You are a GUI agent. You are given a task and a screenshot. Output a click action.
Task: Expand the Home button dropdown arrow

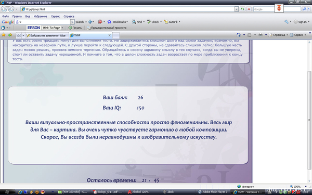point(244,35)
